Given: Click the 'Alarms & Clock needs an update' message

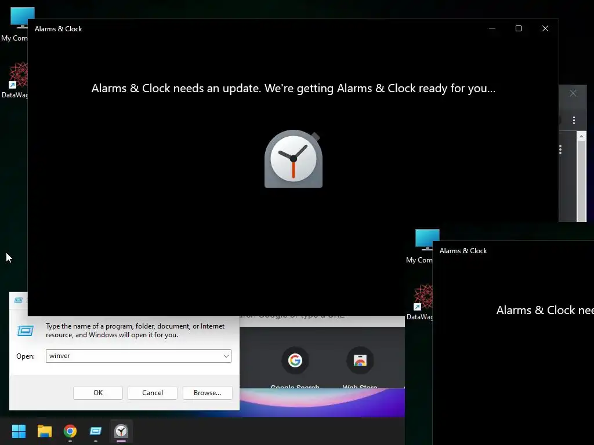Looking at the screenshot, I should pyautogui.click(x=293, y=88).
